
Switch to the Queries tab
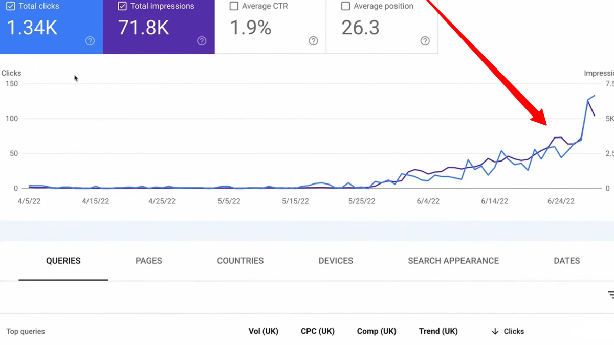pyautogui.click(x=63, y=261)
